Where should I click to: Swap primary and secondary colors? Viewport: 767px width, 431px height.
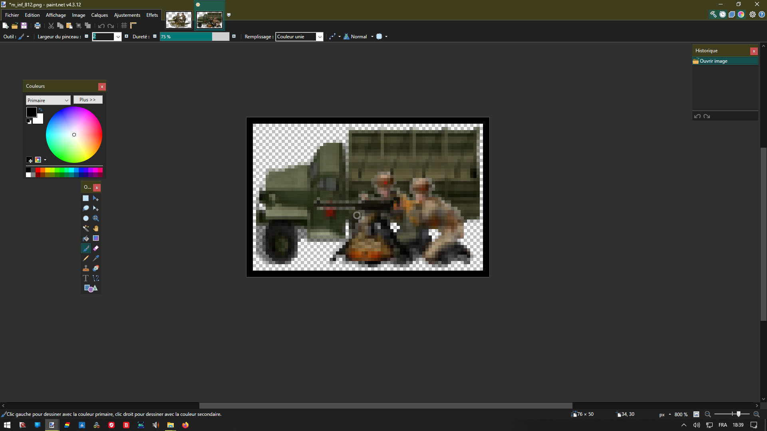click(x=40, y=109)
